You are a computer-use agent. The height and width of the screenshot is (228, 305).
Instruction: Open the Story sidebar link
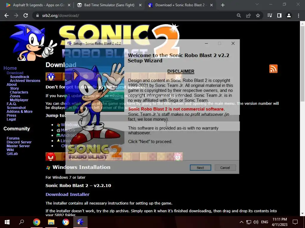coord(14,88)
